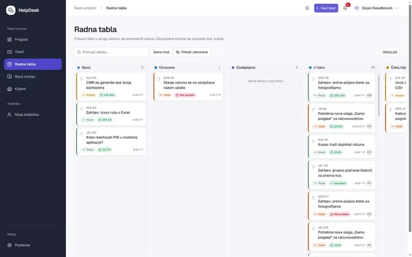
Task: Click the Klijenti building icon
Action: [10, 89]
